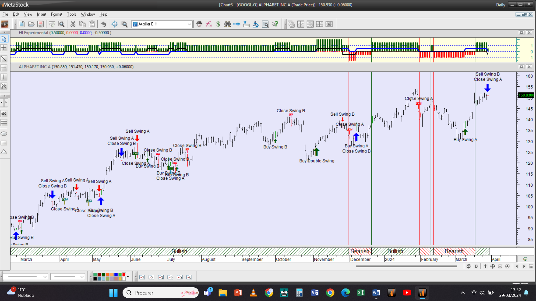Screen dimensions: 536x301
Task: Choose the ellipse drawing tool
Action: point(4,134)
